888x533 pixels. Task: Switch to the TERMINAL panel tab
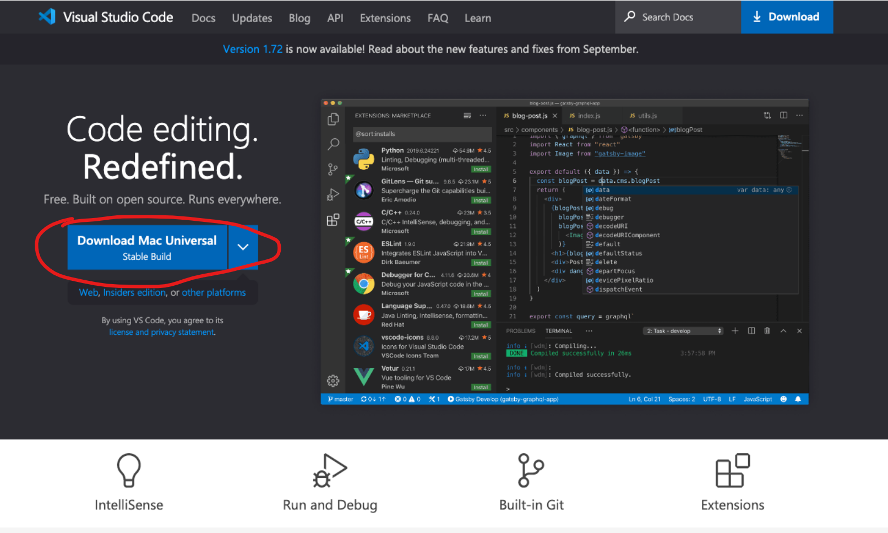558,331
